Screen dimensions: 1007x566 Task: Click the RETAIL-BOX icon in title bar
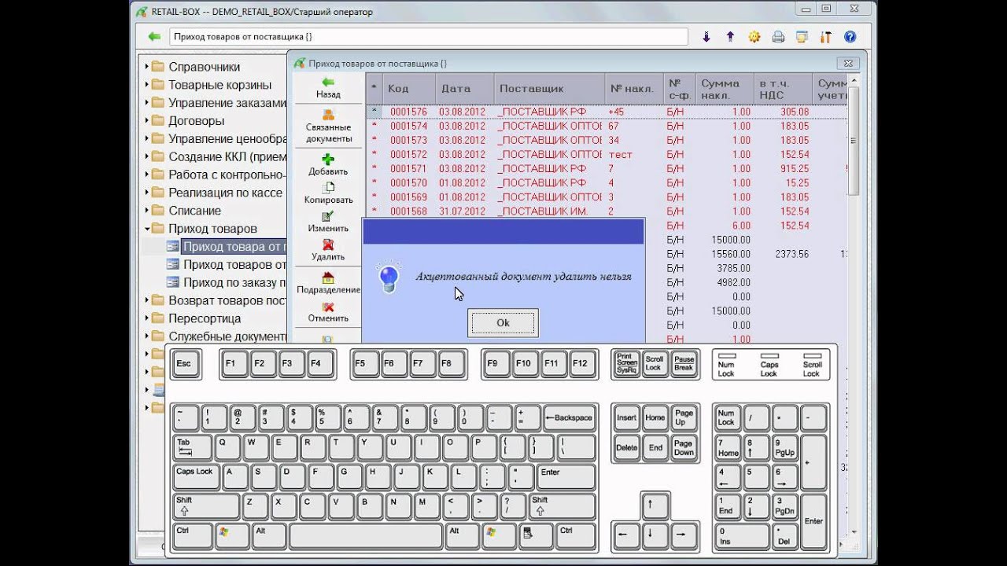coord(141,12)
